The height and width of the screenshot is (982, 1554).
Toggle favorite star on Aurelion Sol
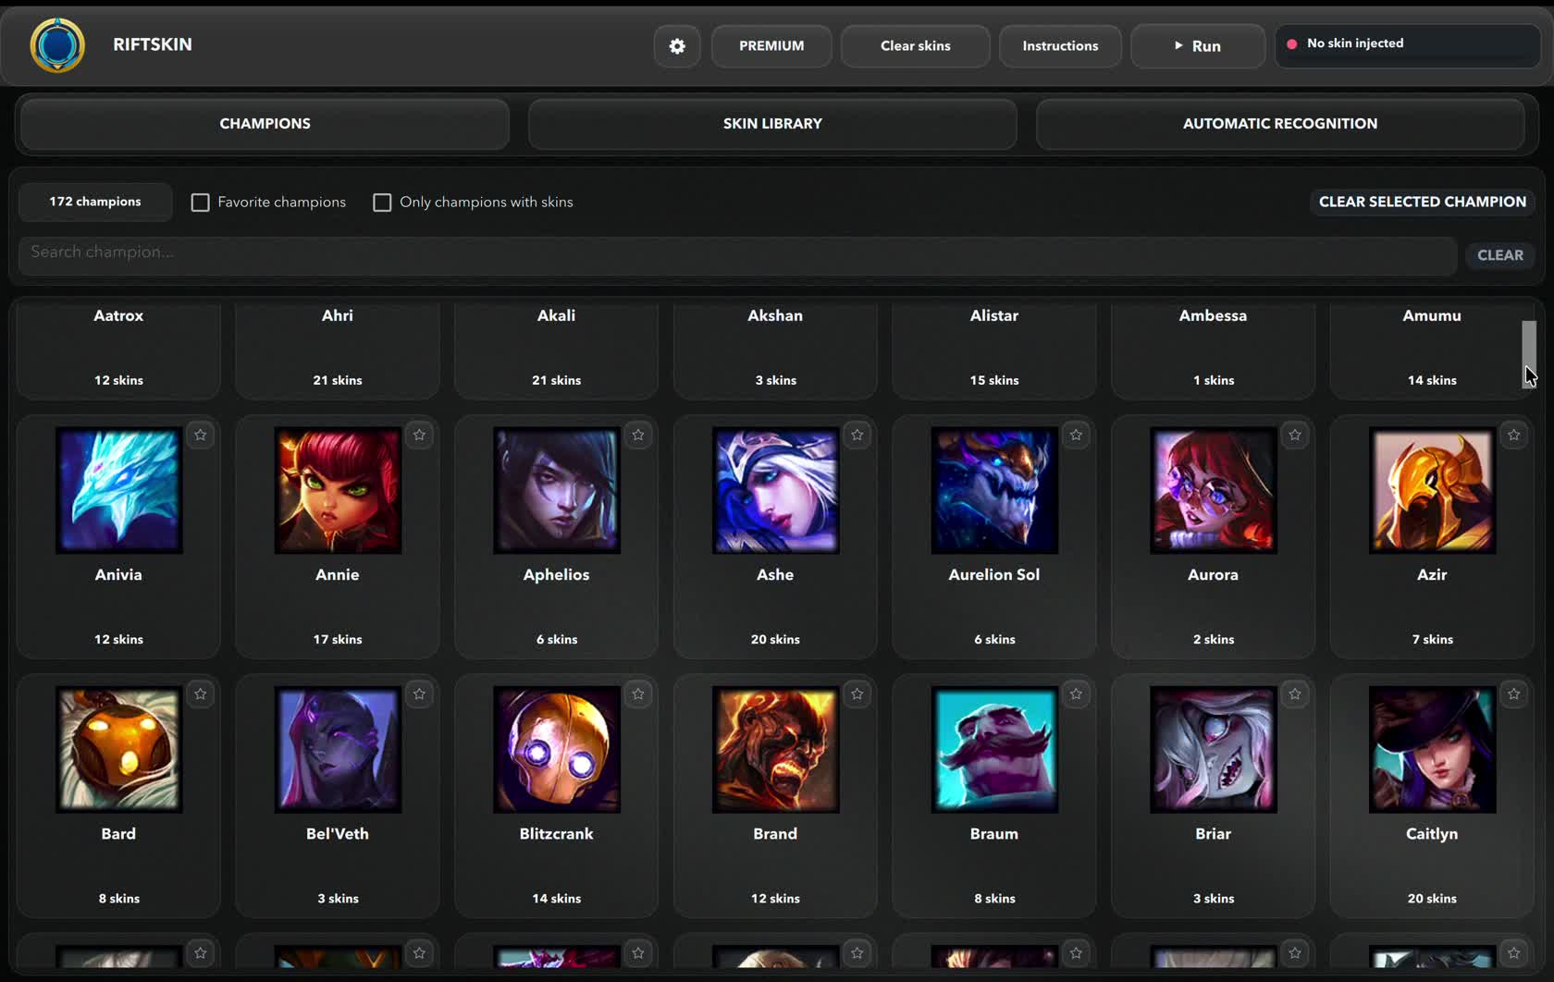[1076, 436]
